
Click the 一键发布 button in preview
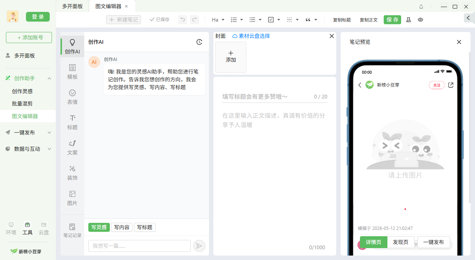coord(433,242)
